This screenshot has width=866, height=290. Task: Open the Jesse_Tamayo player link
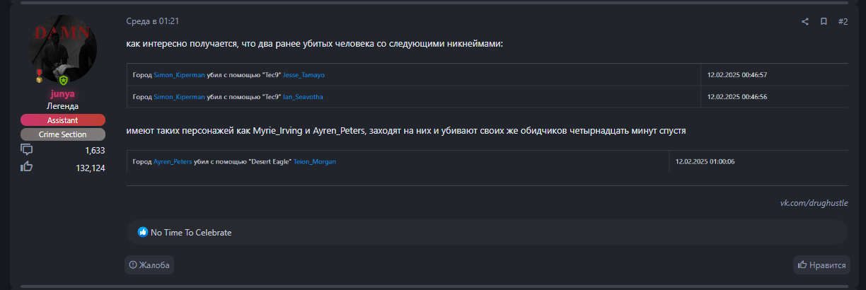point(304,75)
